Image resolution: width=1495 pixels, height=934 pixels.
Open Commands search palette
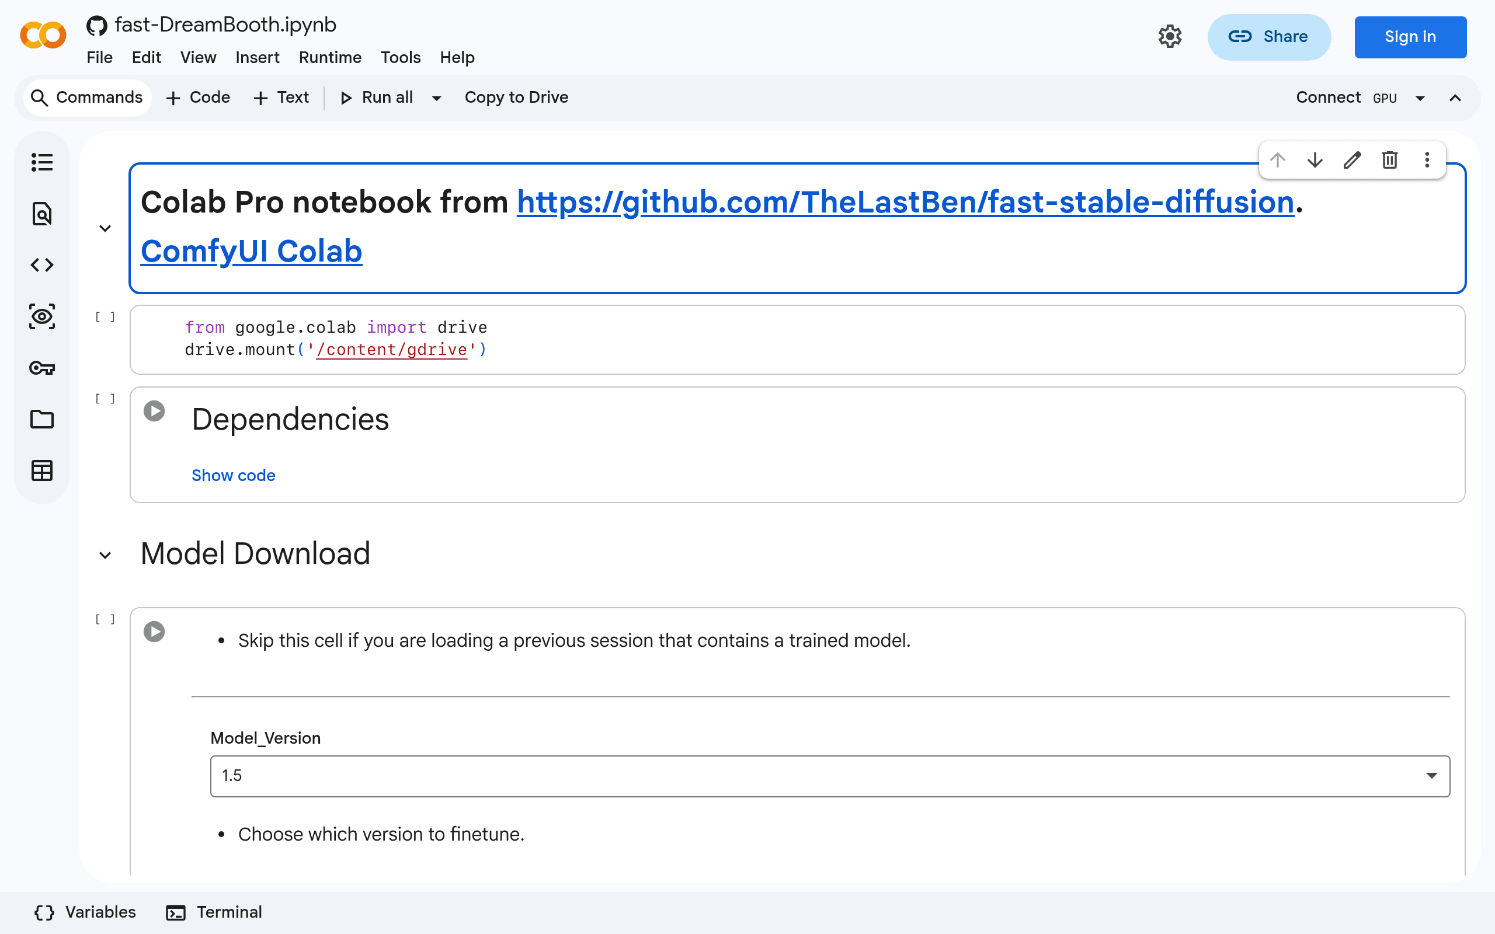pyautogui.click(x=87, y=97)
